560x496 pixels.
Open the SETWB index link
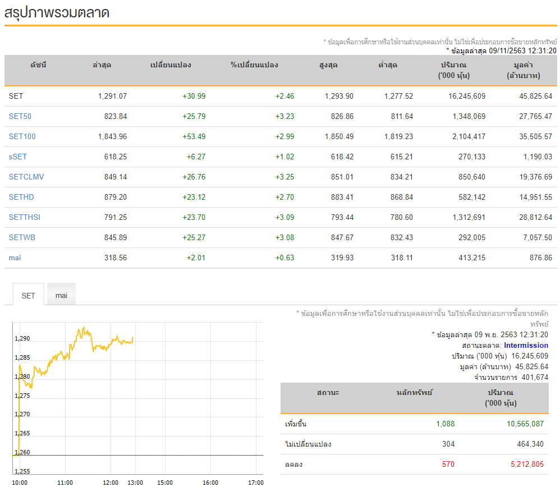pyautogui.click(x=22, y=237)
